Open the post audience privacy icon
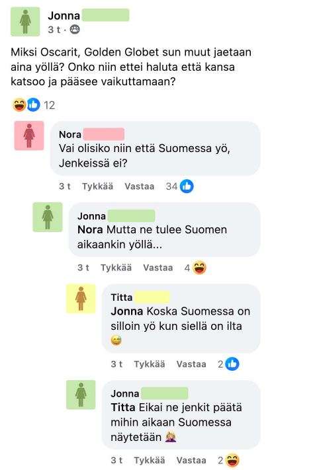 click(75, 29)
